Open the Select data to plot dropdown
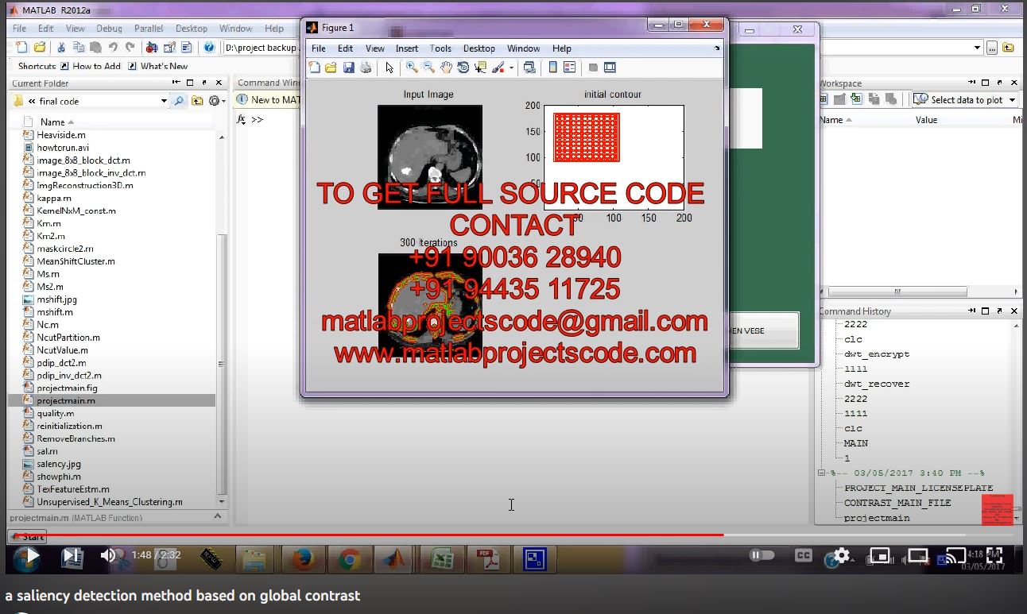 pyautogui.click(x=1012, y=100)
